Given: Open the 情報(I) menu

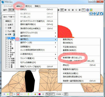Looking at the screenshot, I should 38,6.
